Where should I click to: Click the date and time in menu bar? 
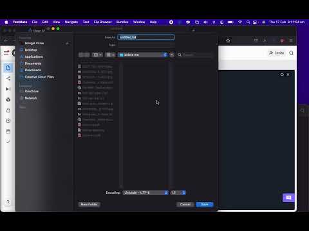[x=286, y=22]
